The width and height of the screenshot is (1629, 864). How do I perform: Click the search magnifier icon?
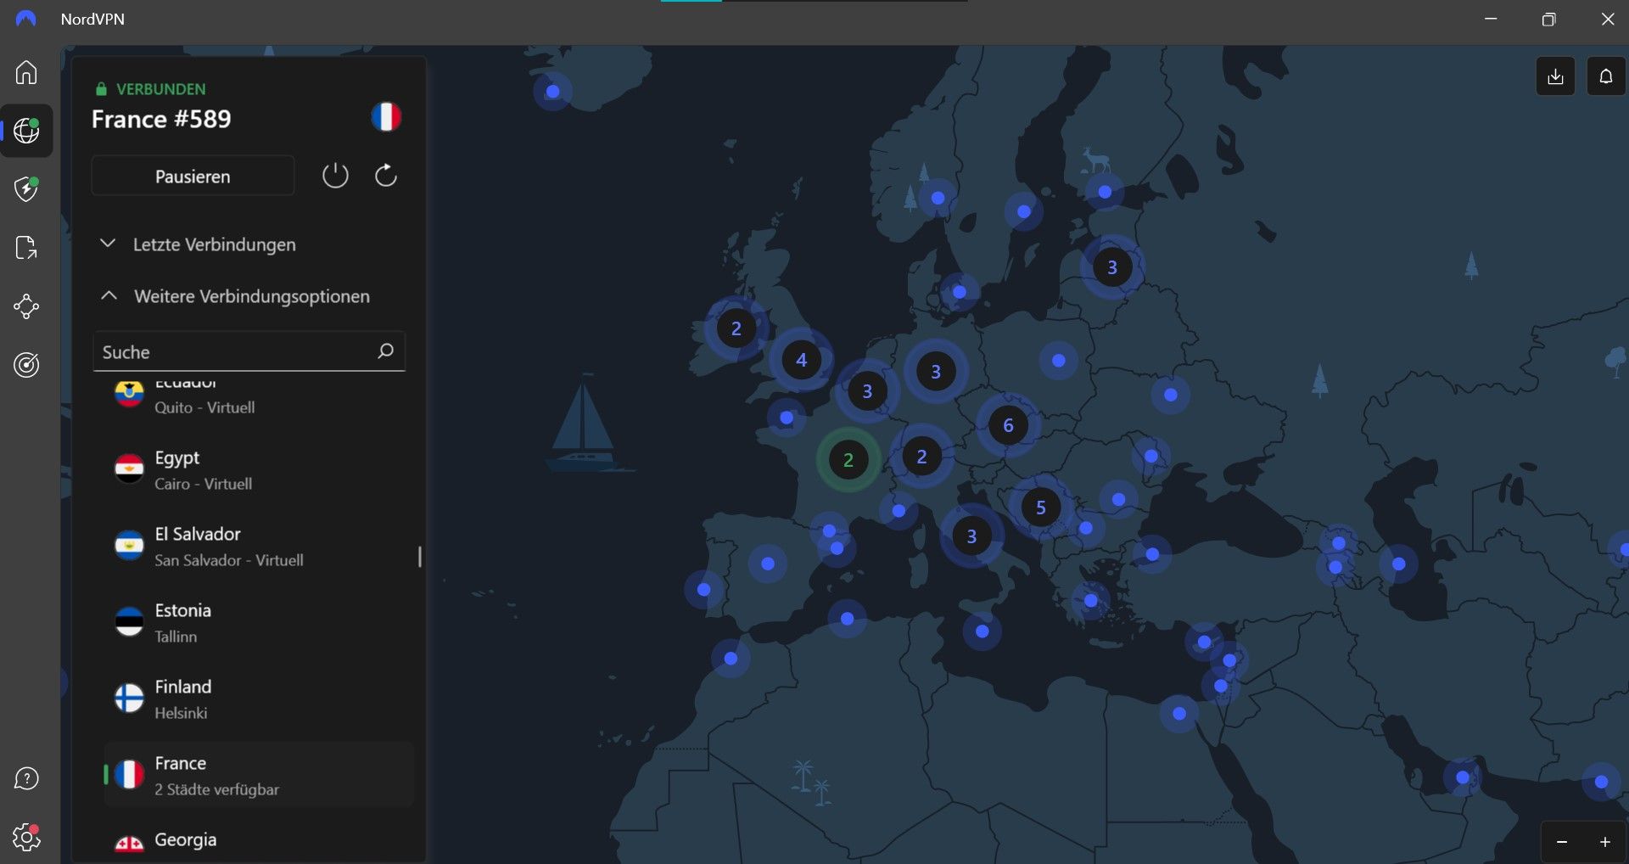385,351
